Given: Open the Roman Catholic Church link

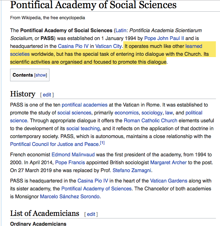Looking at the screenshot, I should (x=150, y=120).
